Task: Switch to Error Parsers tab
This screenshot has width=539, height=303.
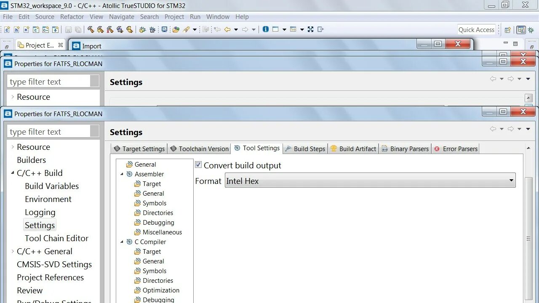Action: click(456, 149)
